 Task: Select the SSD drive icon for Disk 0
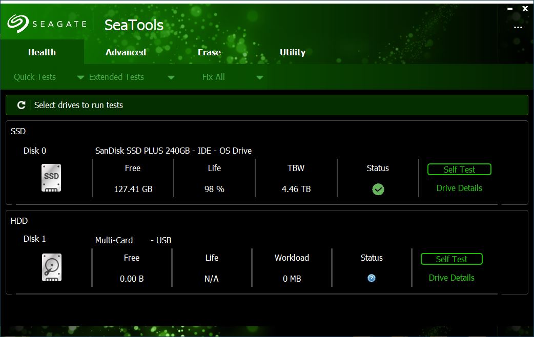pos(51,178)
